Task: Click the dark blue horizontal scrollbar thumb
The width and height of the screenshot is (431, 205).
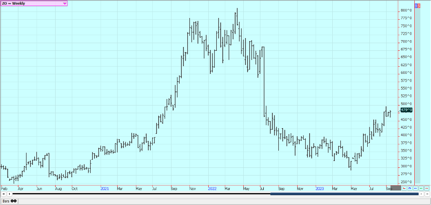Action: (345, 194)
